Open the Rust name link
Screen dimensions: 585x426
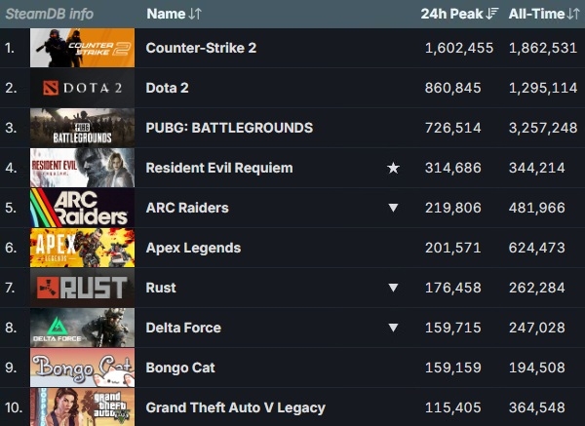(x=161, y=288)
